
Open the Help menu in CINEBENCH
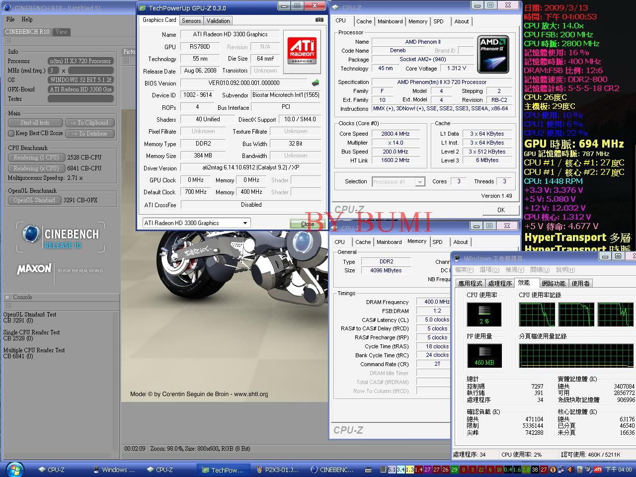click(x=27, y=19)
